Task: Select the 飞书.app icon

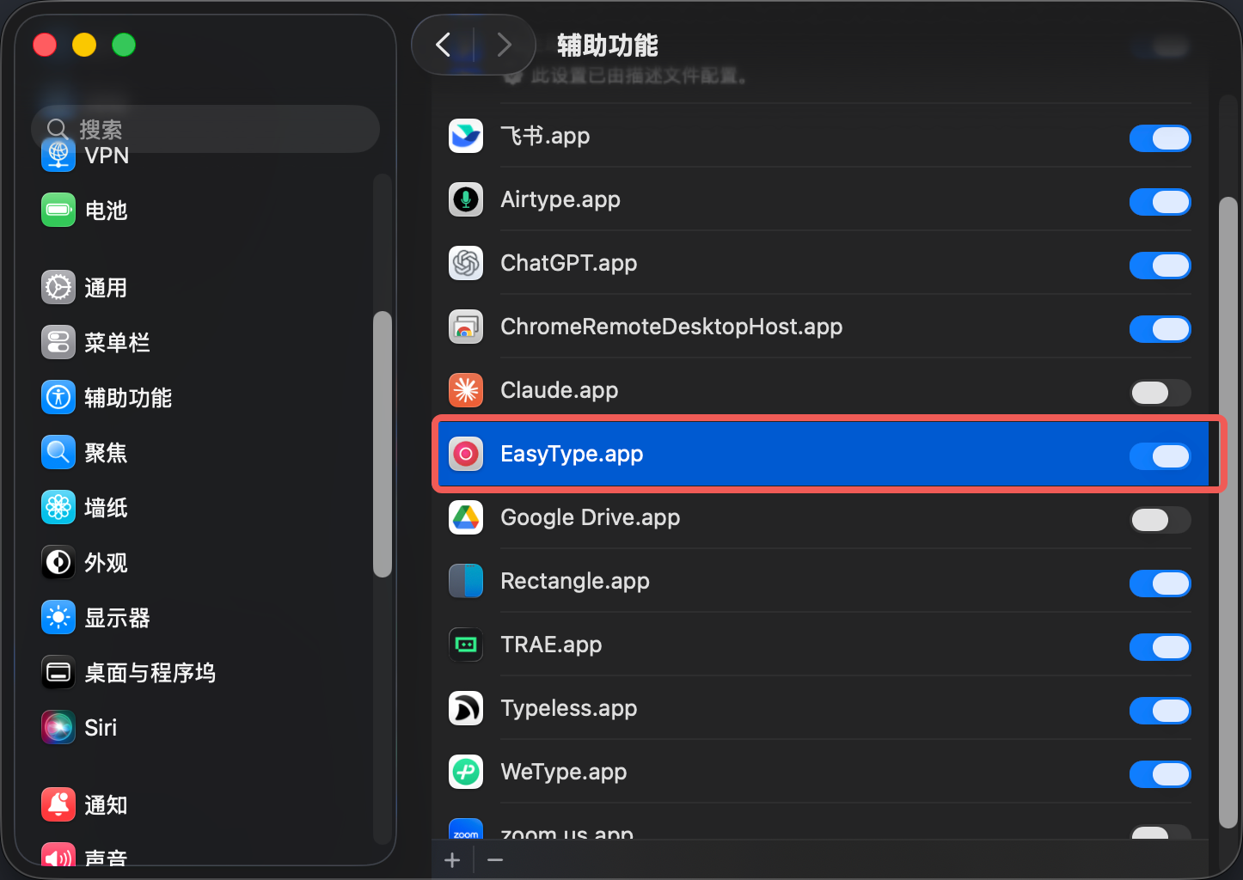Action: coord(465,135)
